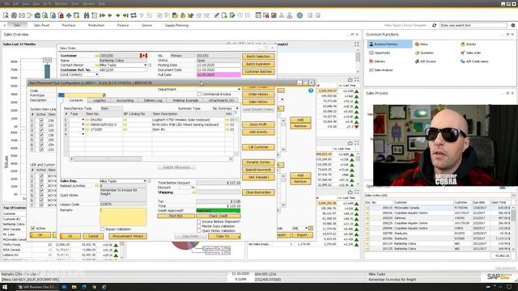Click the blue globe help toolbar icon
The height and width of the screenshot is (291, 518).
(x=299, y=15)
